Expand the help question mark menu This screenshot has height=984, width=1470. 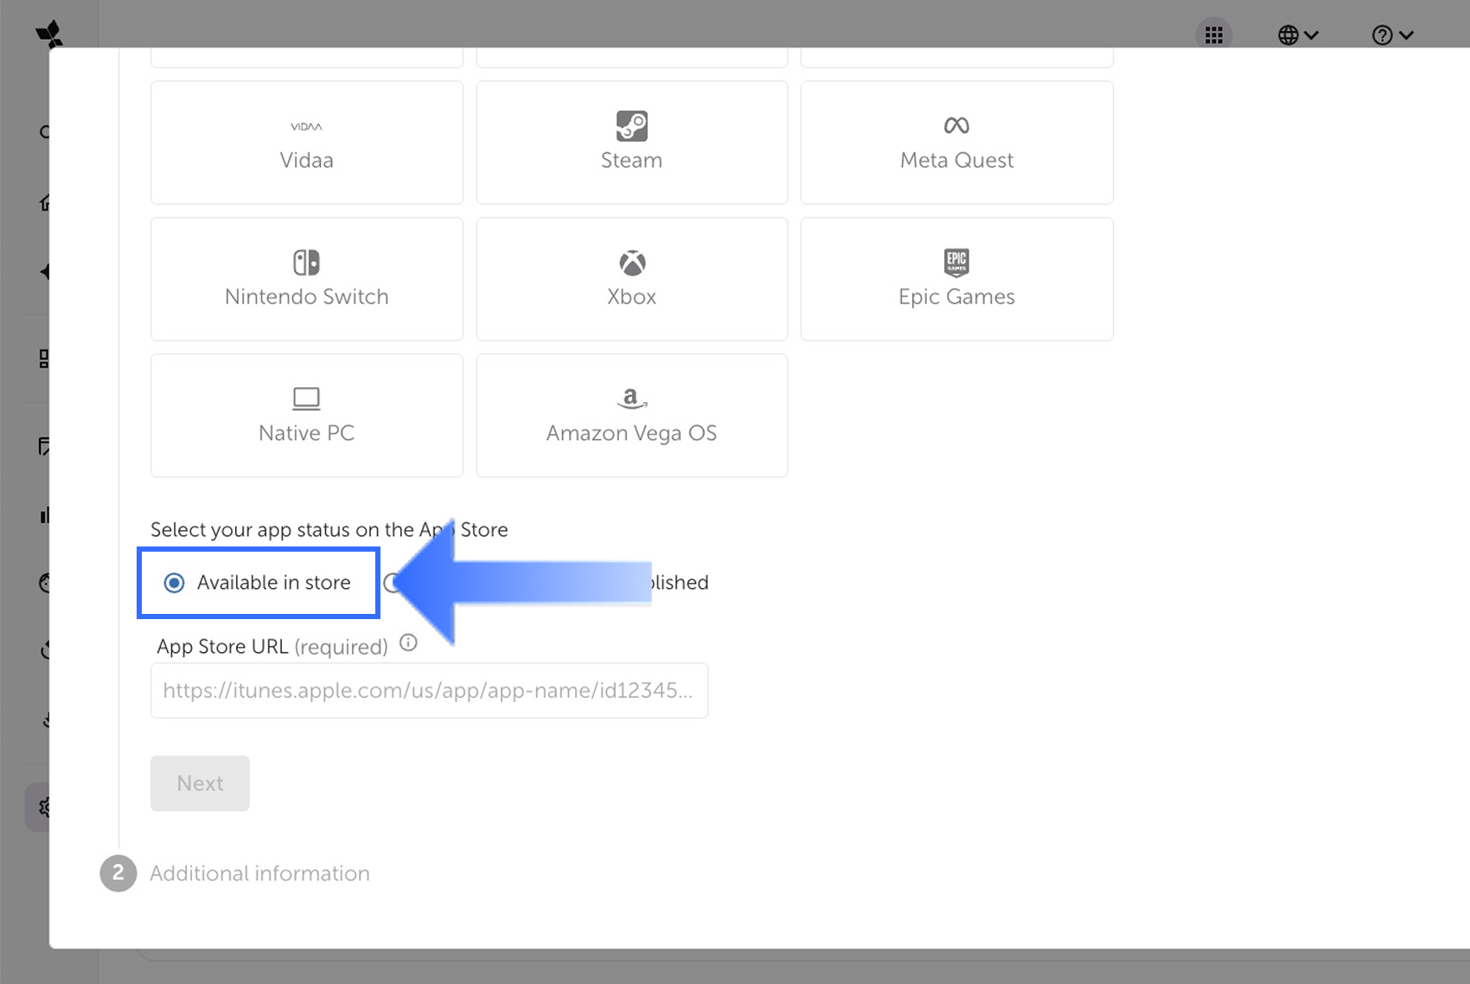1391,35
